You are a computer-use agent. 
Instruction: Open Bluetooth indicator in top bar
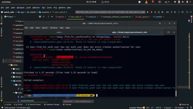point(179,2)
